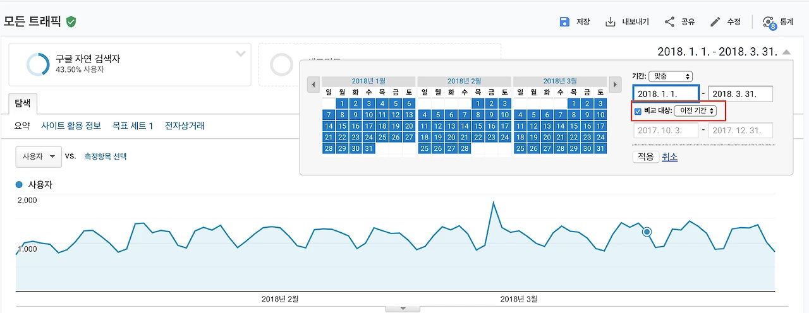Screen dimensions: 809x313
Task: Uncheck the 비교 대상 checkbox
Action: tap(638, 110)
